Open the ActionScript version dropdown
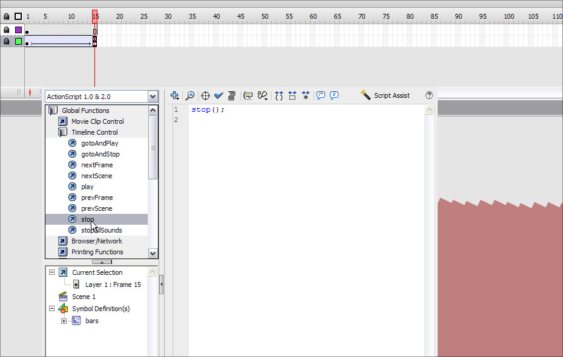This screenshot has height=357, width=563. tap(153, 97)
